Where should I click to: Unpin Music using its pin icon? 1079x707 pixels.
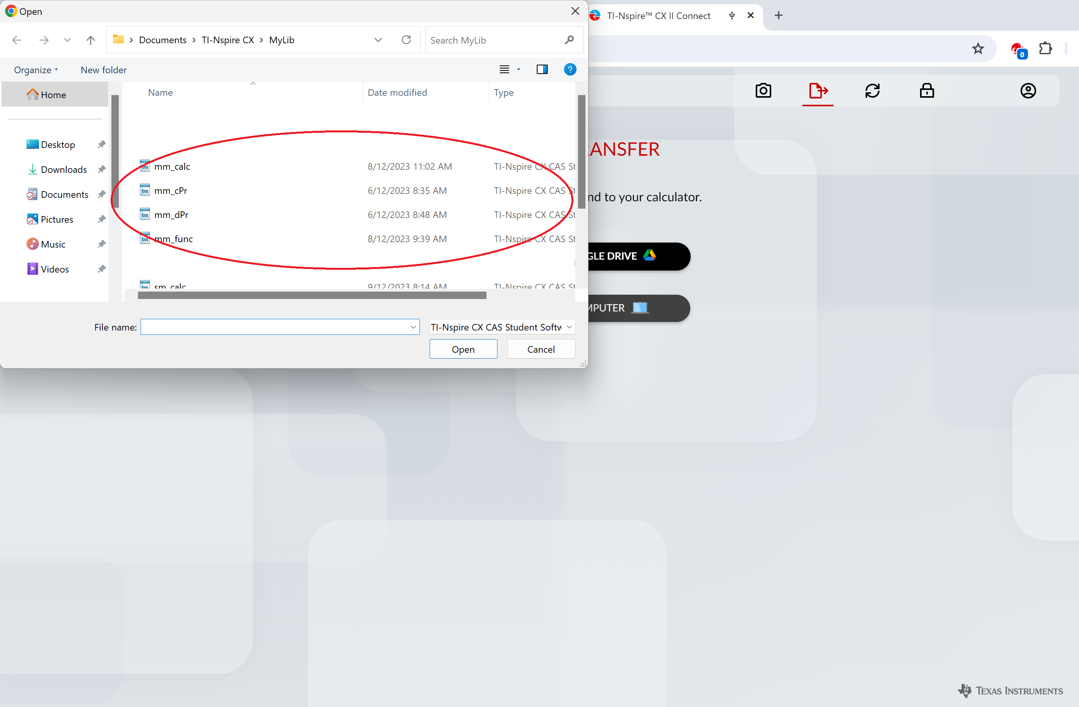(102, 244)
